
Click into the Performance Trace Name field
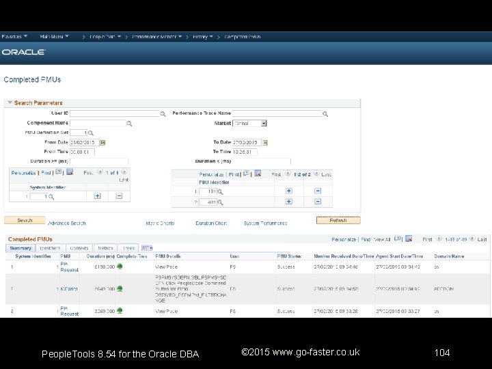pos(277,113)
